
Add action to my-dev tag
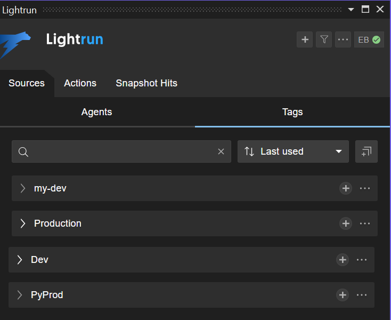[x=346, y=188]
